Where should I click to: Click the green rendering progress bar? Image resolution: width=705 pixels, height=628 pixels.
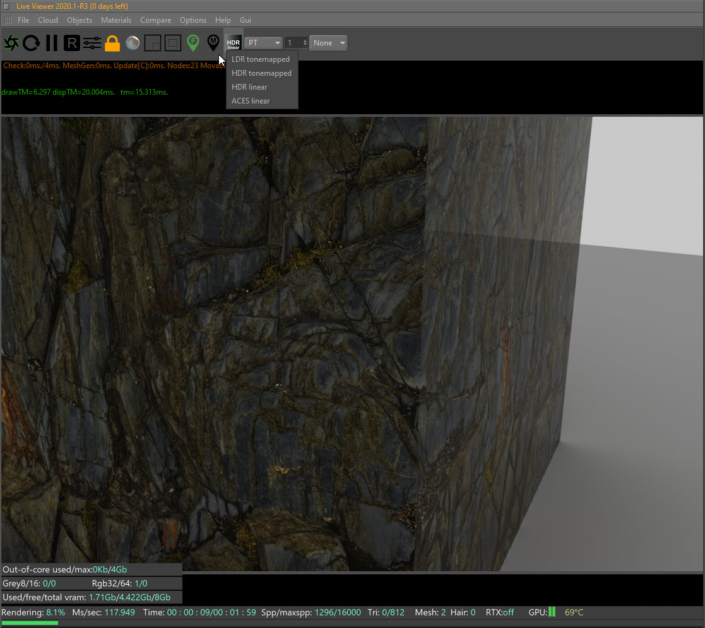click(x=30, y=623)
